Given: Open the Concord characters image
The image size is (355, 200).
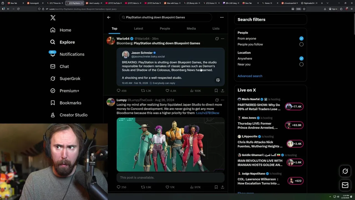Looking at the screenshot, I should [170, 145].
